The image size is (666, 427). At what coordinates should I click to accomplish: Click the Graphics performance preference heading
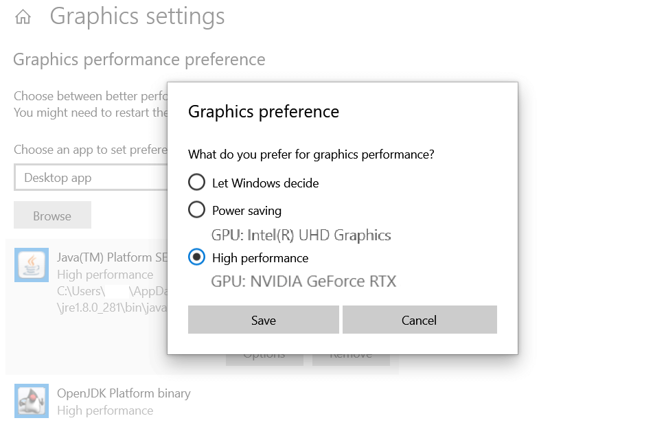click(139, 60)
